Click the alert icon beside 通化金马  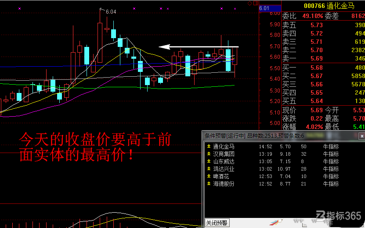(x=209, y=146)
